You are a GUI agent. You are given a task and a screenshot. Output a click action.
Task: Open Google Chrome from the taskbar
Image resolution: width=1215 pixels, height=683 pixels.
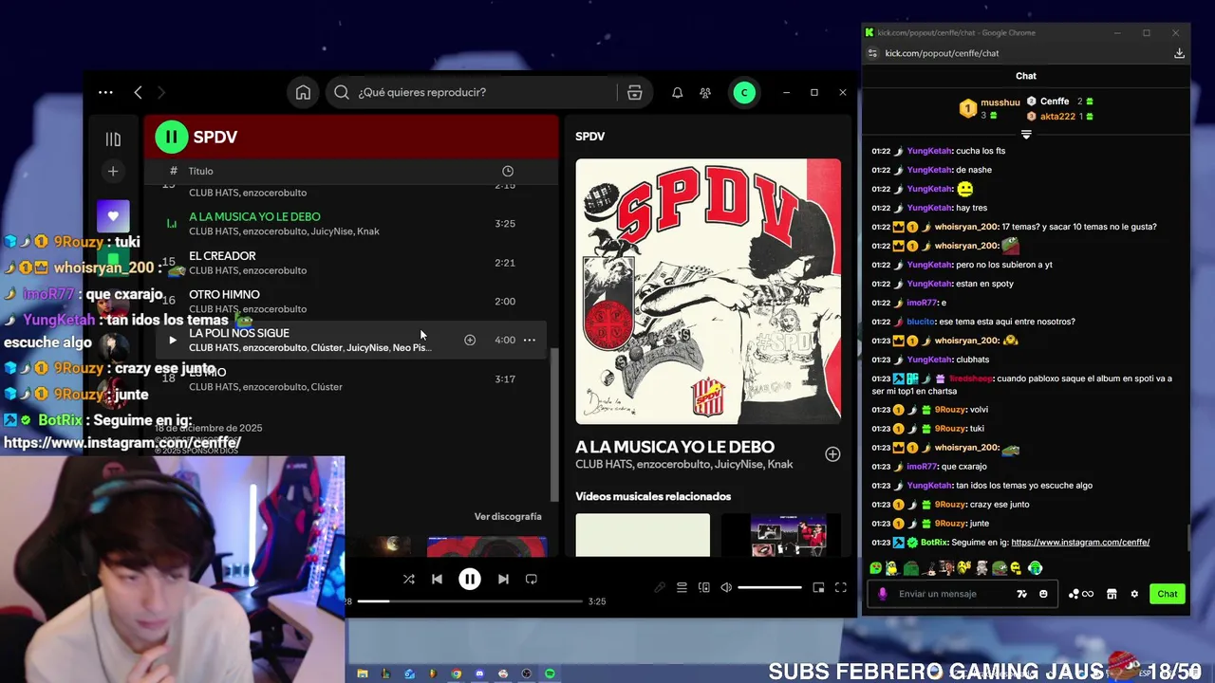[x=457, y=674]
